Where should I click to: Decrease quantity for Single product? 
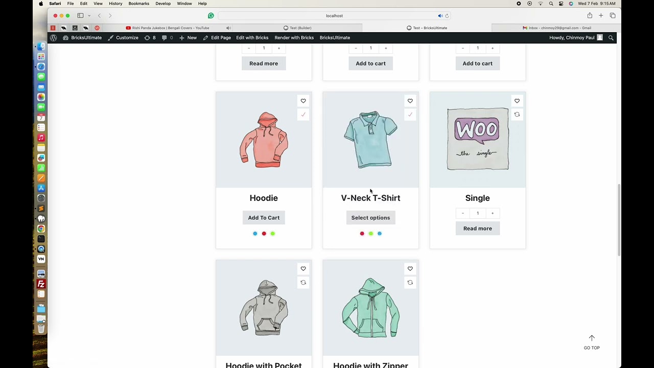(463, 213)
